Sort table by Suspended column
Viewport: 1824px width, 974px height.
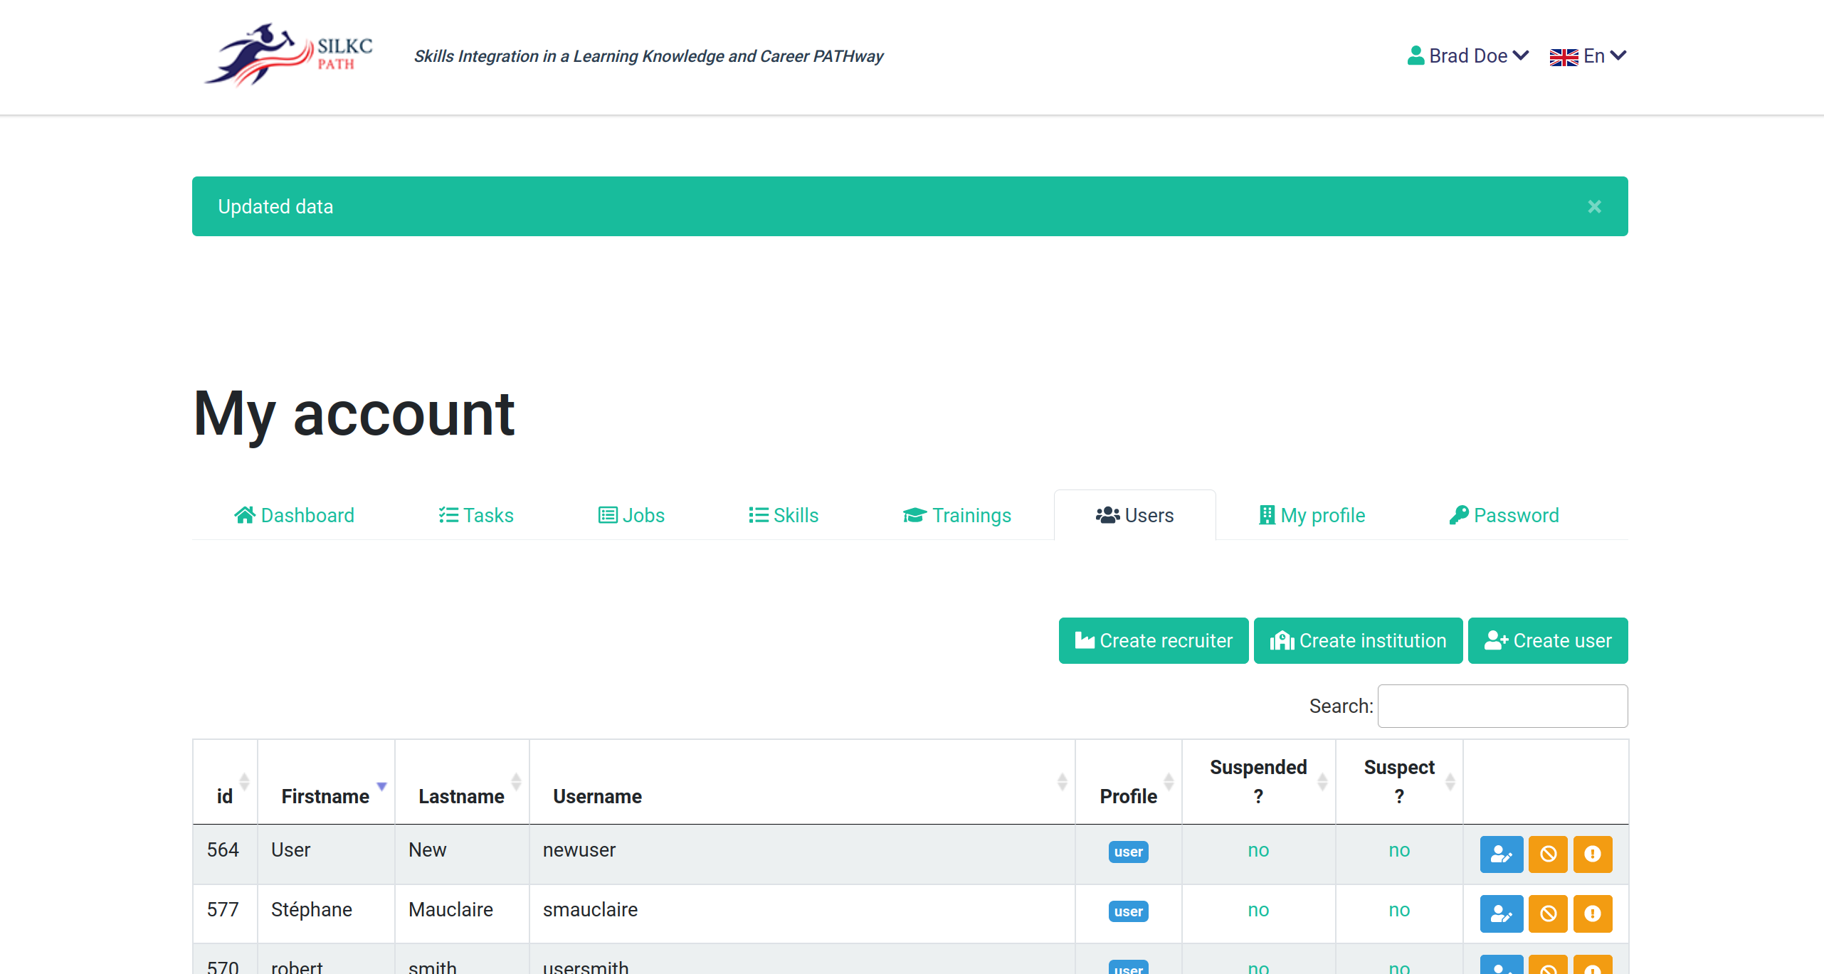[x=1258, y=781]
